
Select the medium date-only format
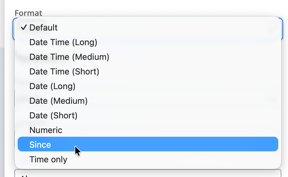(x=58, y=101)
